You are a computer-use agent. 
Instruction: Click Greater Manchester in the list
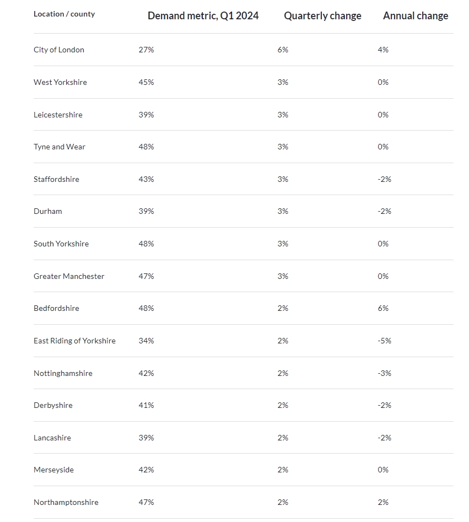tap(69, 276)
